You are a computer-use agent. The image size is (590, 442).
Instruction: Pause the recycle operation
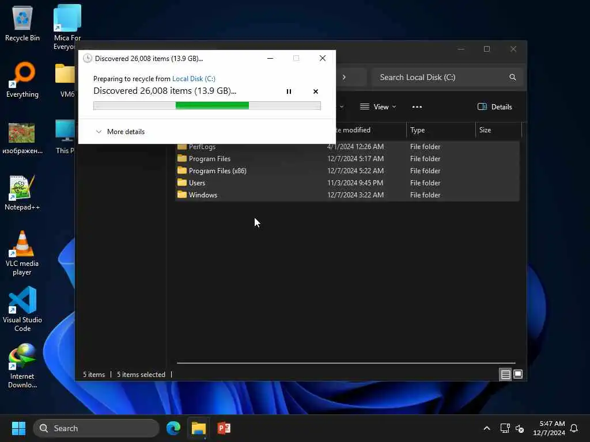tap(289, 92)
